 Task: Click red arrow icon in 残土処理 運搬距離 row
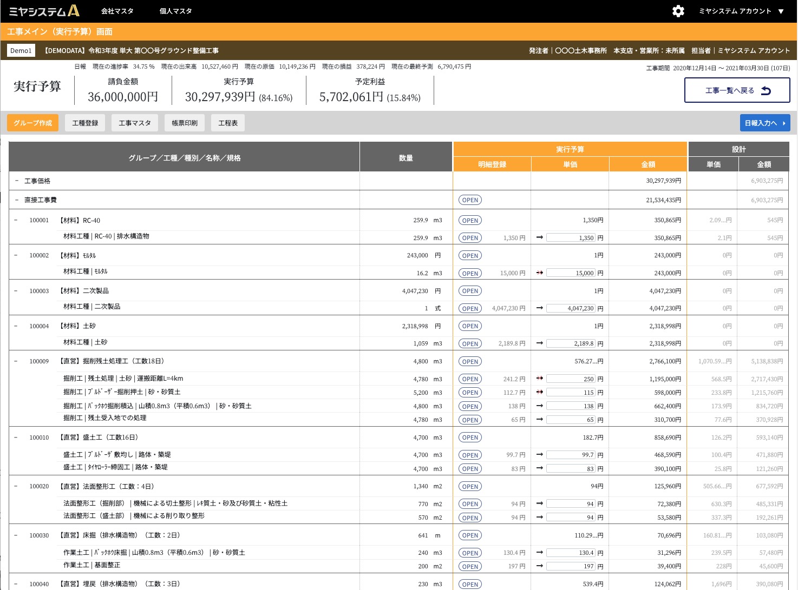(x=540, y=379)
